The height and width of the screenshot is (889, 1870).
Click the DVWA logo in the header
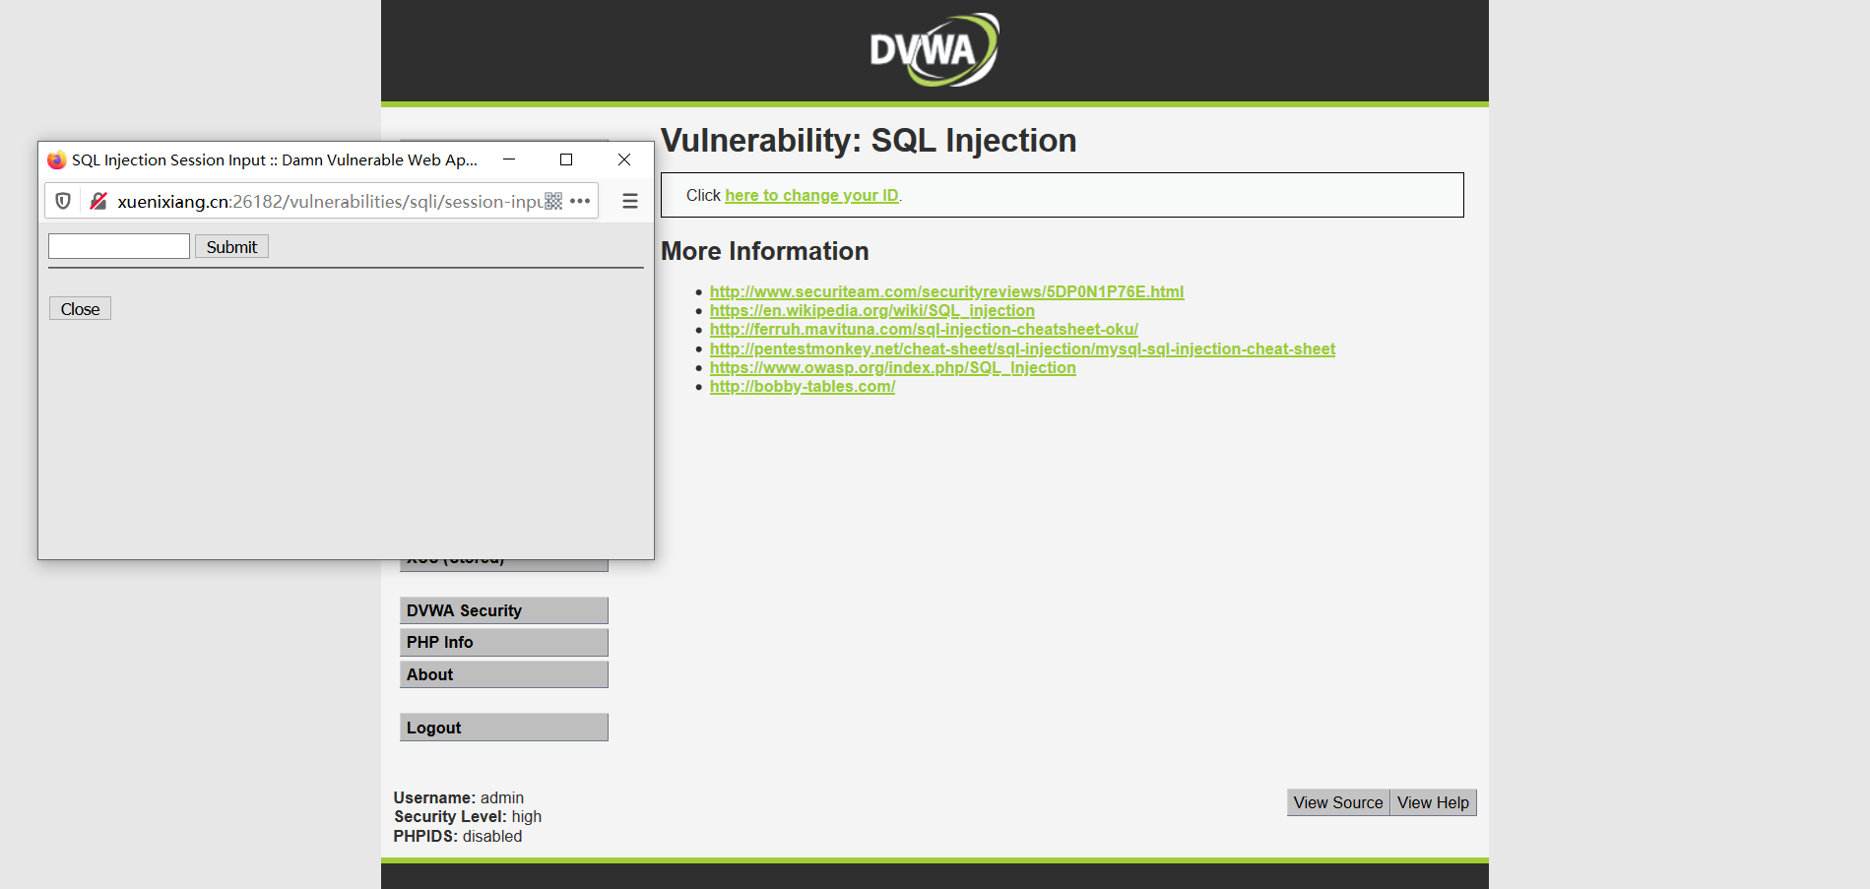tap(935, 49)
